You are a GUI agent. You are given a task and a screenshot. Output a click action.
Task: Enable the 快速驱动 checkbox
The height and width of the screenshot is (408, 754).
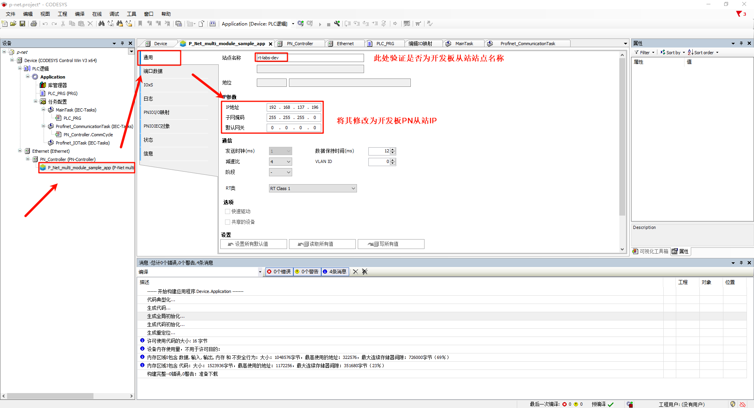point(227,212)
